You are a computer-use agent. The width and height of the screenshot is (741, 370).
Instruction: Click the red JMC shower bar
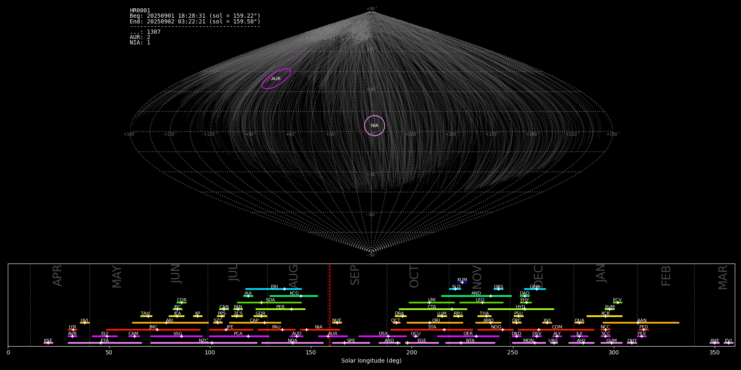154,330
